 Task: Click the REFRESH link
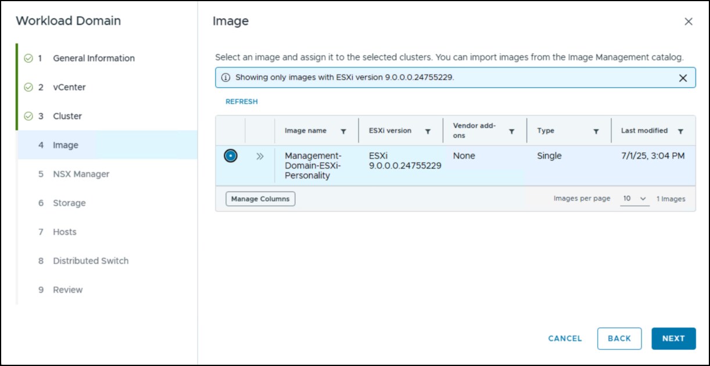(242, 102)
